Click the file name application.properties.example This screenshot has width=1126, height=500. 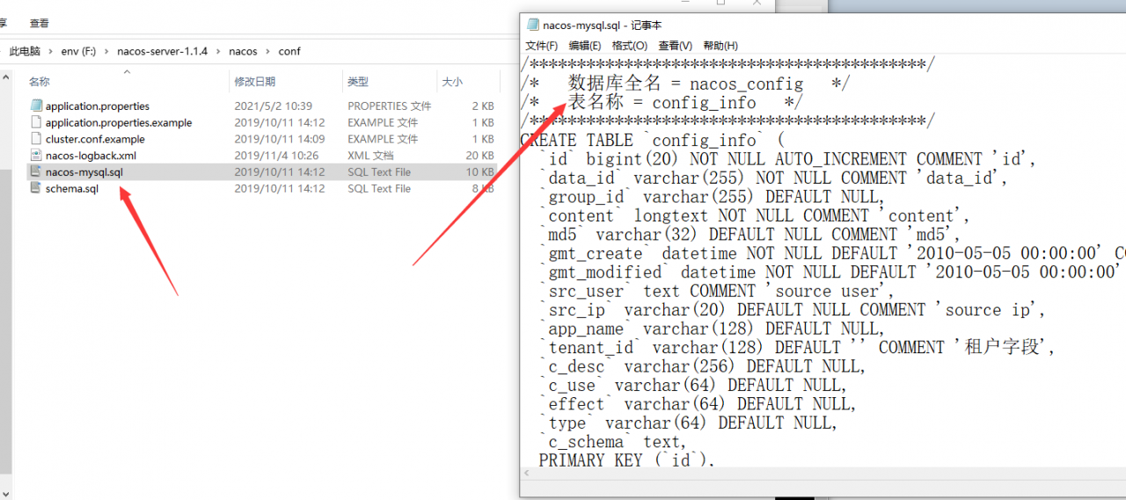click(119, 123)
